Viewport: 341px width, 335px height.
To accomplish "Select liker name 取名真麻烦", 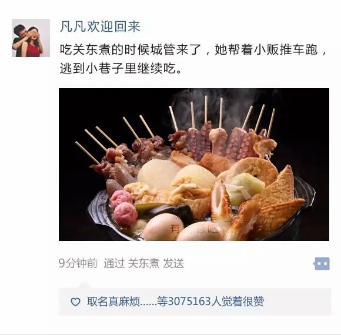I will coord(113,301).
